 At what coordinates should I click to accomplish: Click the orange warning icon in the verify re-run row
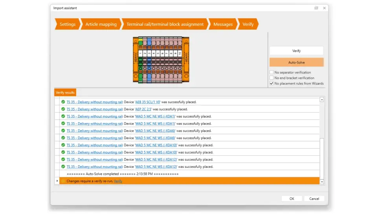(x=63, y=181)
